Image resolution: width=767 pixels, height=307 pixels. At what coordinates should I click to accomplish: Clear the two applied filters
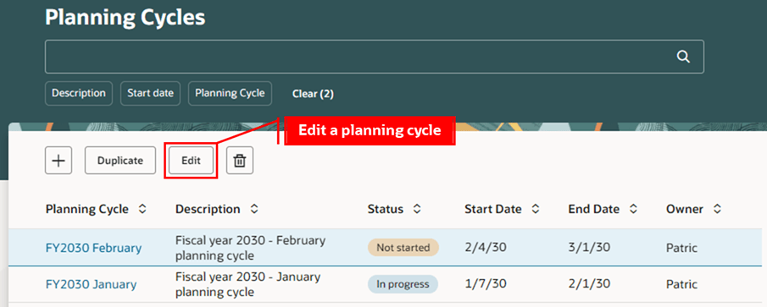(313, 94)
